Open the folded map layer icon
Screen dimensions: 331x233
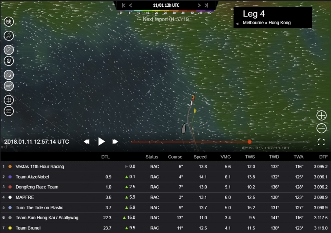coord(9,22)
